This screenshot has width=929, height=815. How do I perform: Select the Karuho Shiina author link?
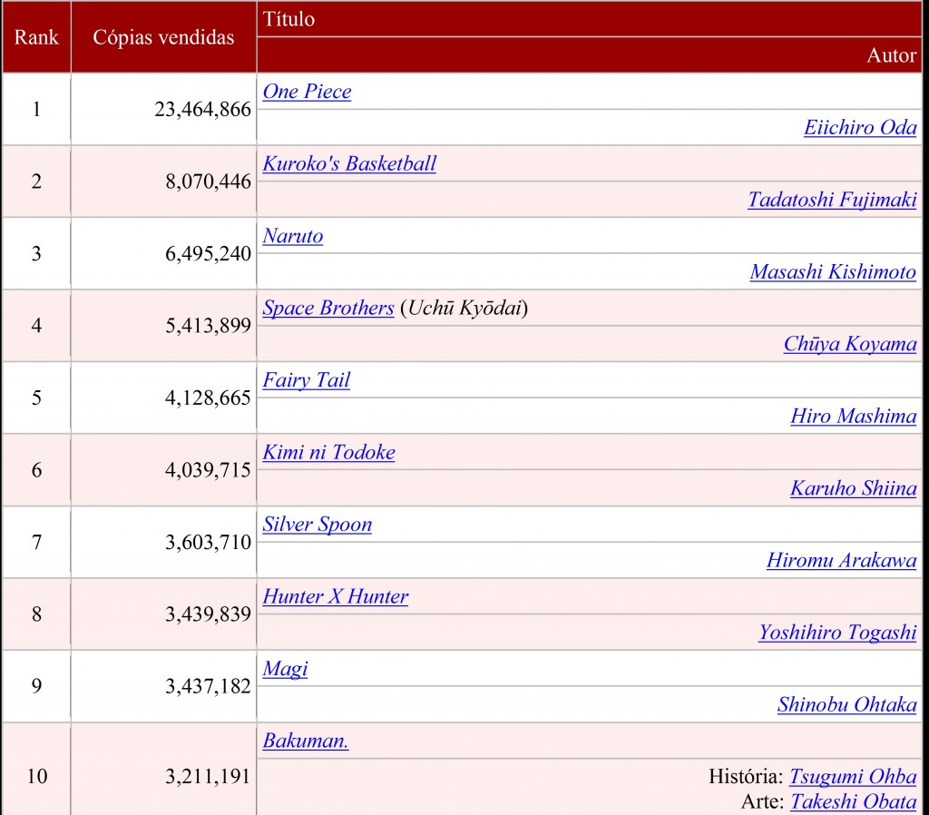(x=853, y=488)
